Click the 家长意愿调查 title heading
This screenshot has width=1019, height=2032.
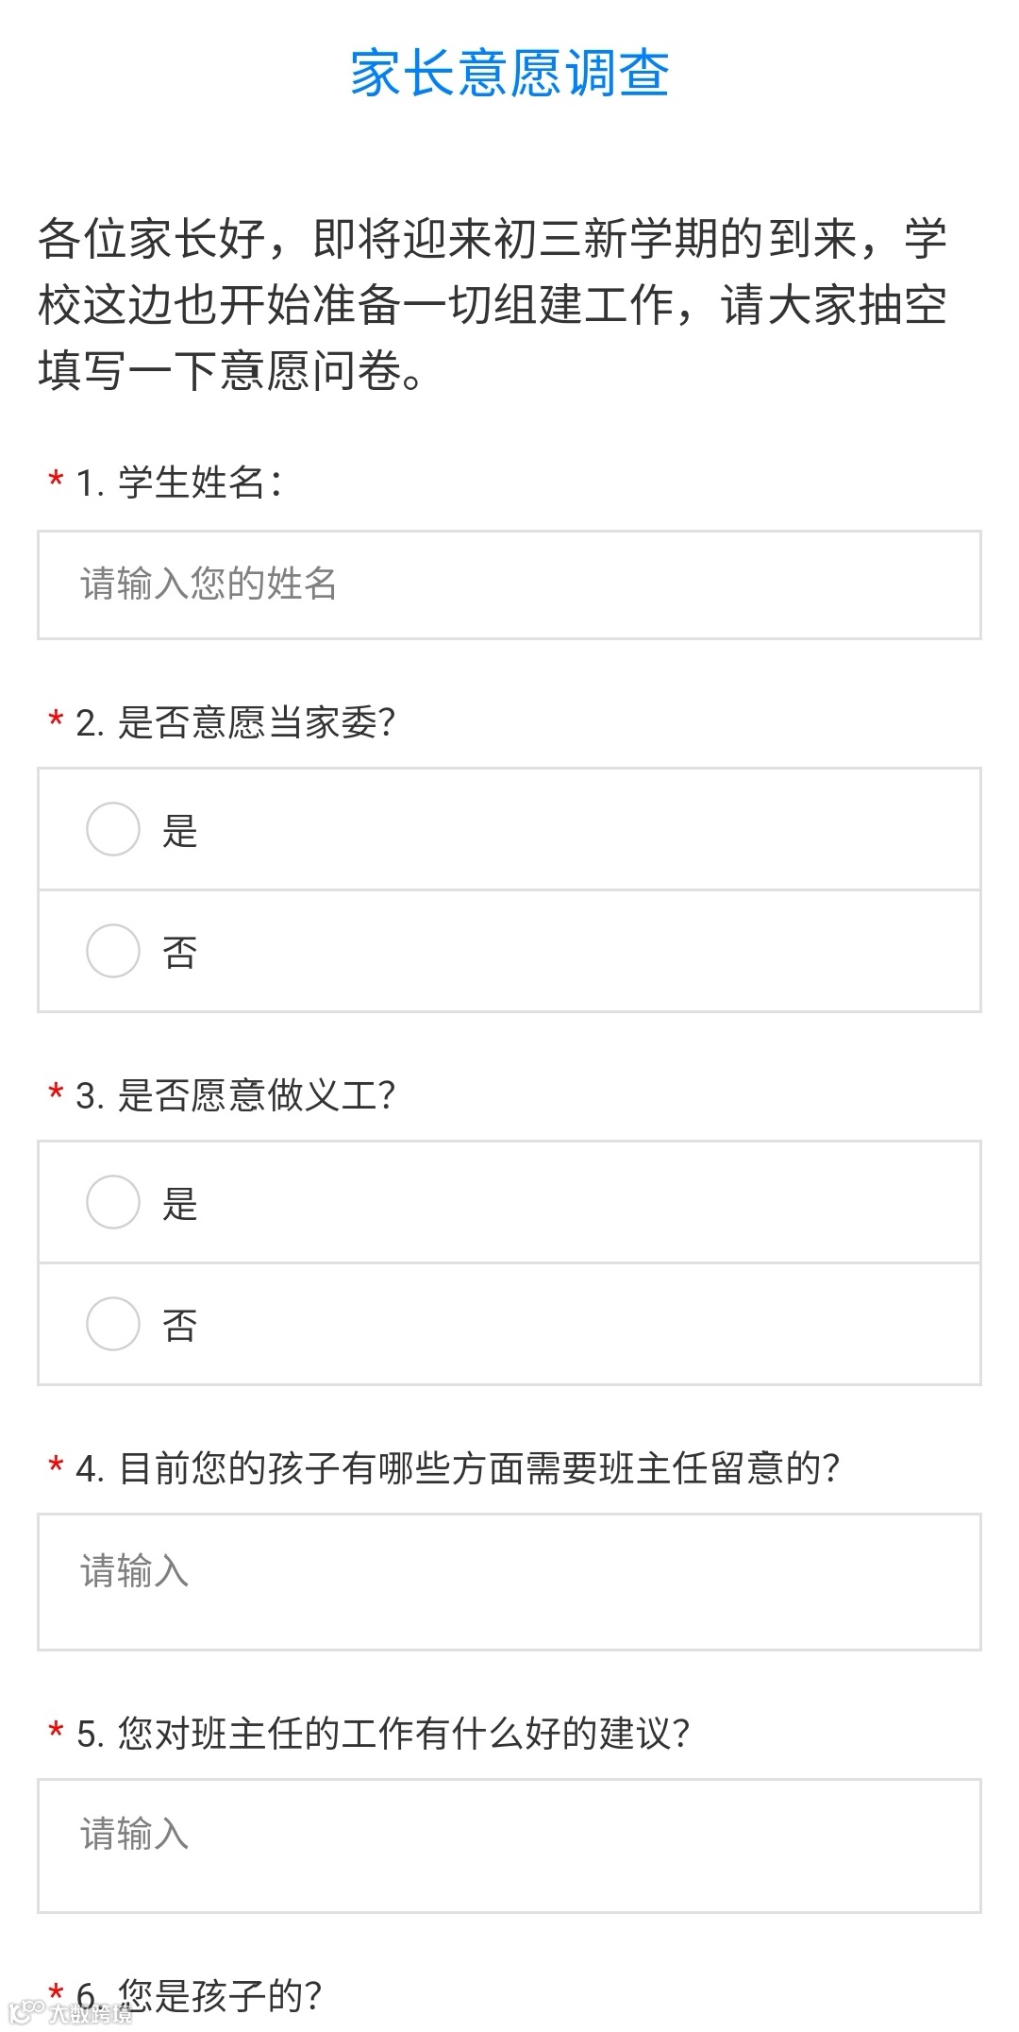click(509, 74)
